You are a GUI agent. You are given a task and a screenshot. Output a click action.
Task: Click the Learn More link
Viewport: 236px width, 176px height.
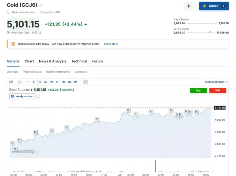pos(111,44)
